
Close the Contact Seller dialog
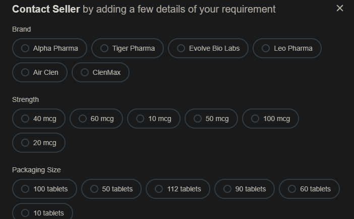(340, 8)
